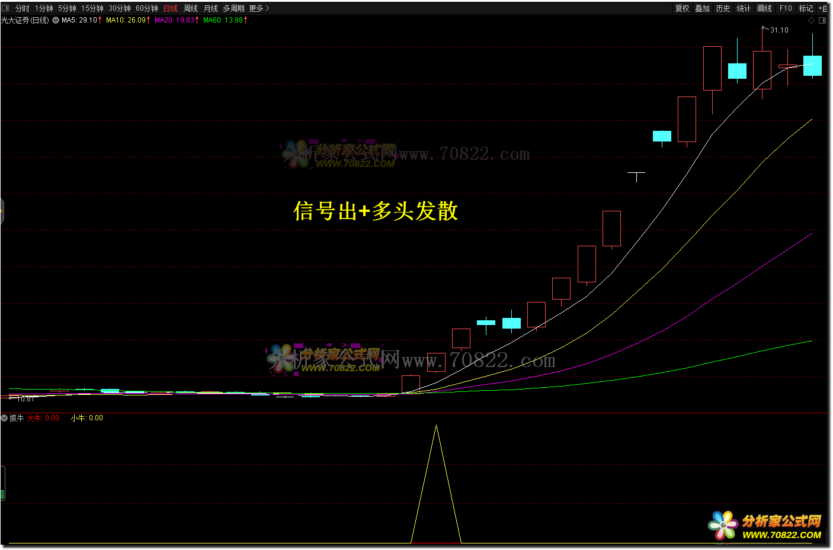Viewport: 833px width, 550px height.
Task: Click the 统计 statistics button
Action: click(x=744, y=8)
